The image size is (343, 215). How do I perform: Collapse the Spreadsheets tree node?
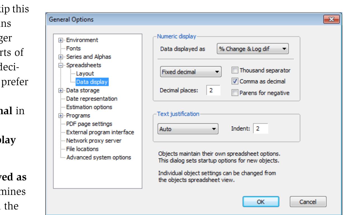tap(61, 65)
